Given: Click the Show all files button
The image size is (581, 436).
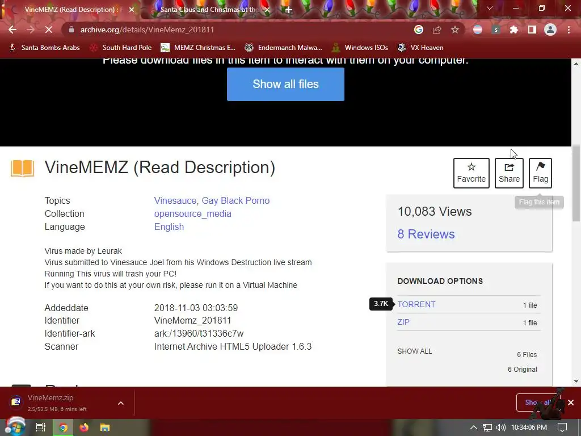Looking at the screenshot, I should [286, 84].
